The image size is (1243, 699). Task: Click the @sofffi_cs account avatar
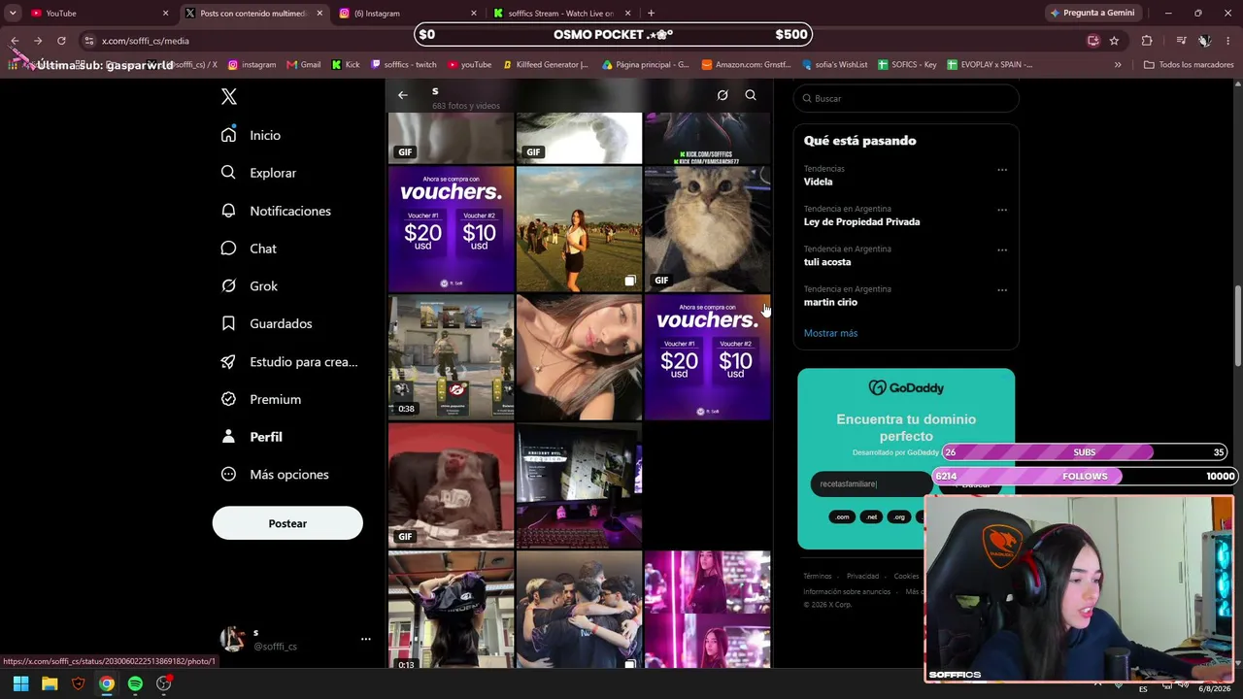coord(233,638)
